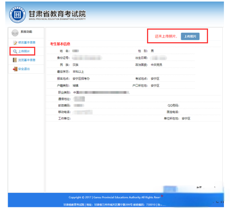The height and width of the screenshot is (208, 230).
Task: Click the magnifier icon beside 上传照片
Action: pos(15,51)
